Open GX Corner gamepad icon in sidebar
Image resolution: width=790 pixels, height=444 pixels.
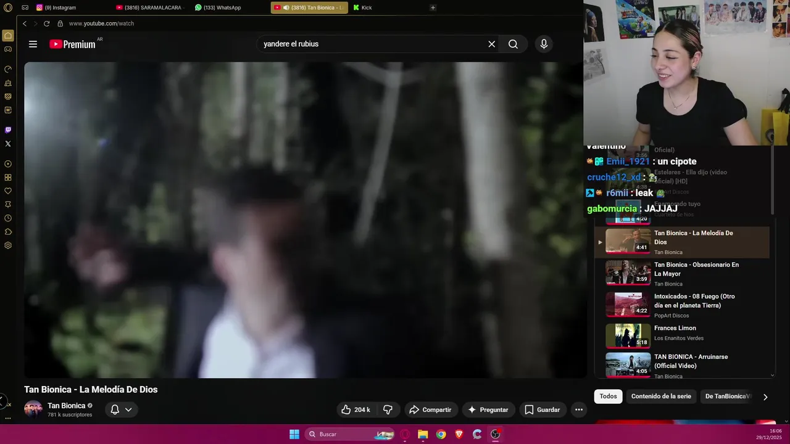[x=8, y=49]
